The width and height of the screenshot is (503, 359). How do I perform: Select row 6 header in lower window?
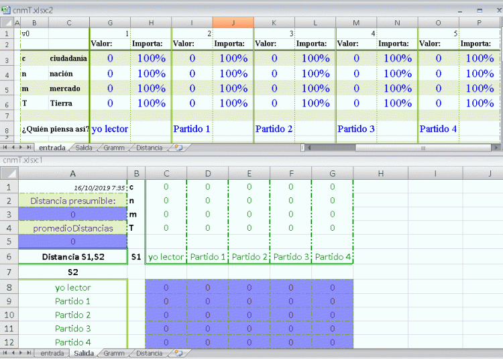pyautogui.click(x=9, y=256)
